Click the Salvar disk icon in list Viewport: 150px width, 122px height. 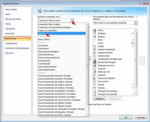click(x=95, y=30)
